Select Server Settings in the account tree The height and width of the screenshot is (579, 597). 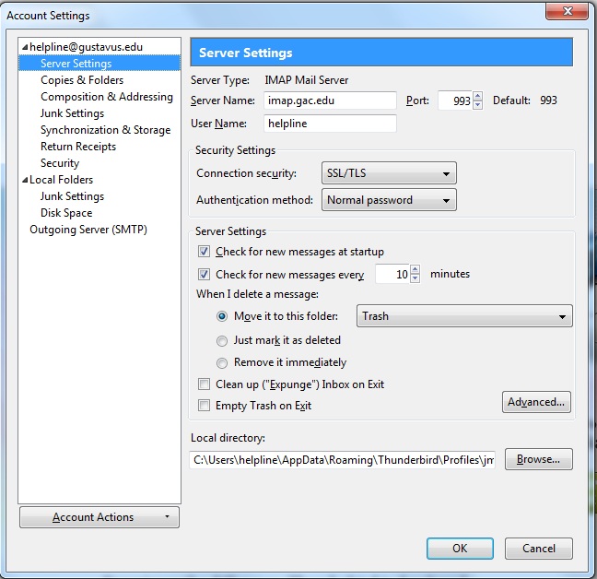(99, 64)
